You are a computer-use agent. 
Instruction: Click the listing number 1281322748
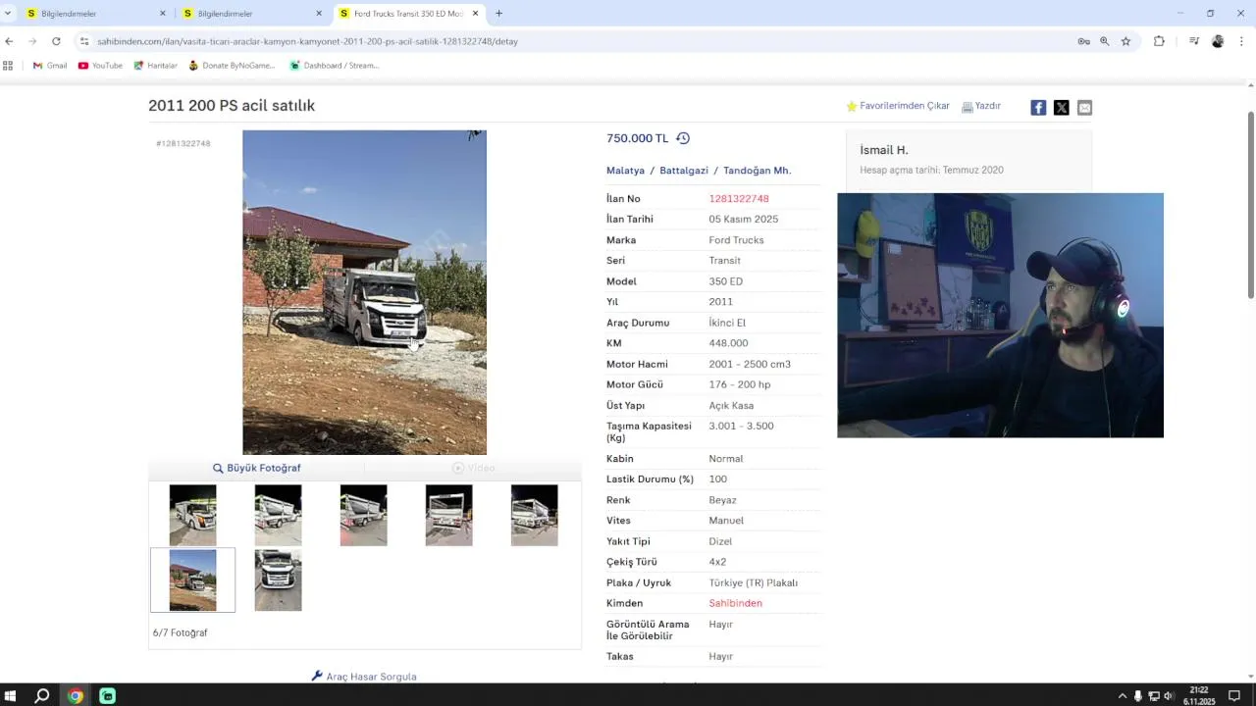739,199
